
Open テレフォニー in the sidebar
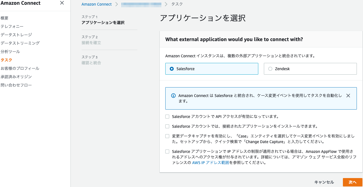point(12,27)
